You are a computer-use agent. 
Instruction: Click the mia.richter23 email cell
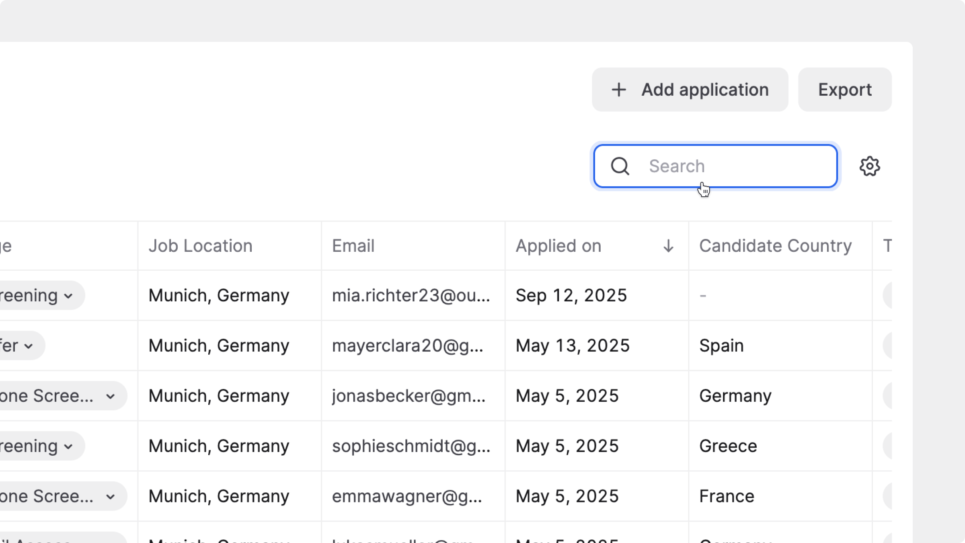click(x=411, y=296)
